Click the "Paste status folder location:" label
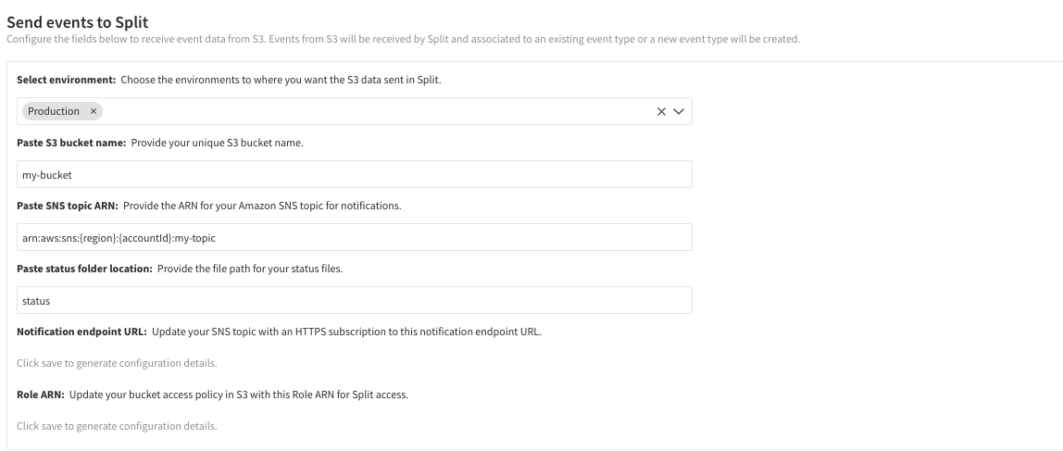Viewport: 1063px width, 451px height. coord(84,269)
